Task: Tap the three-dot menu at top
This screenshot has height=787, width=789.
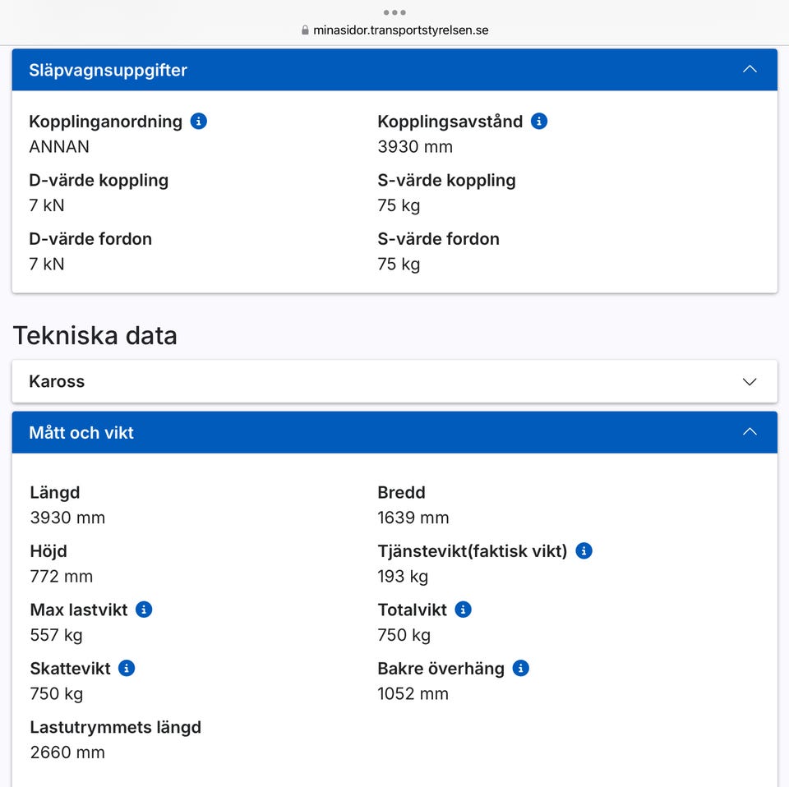Action: pos(394,12)
